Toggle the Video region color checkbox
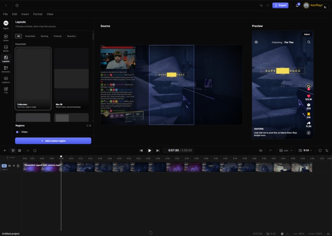Viewport: 332px width, 236px height. pyautogui.click(x=17, y=132)
